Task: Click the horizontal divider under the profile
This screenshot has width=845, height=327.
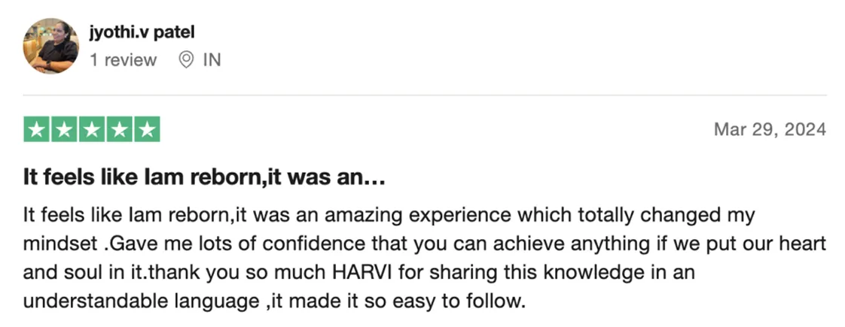Action: 424,95
